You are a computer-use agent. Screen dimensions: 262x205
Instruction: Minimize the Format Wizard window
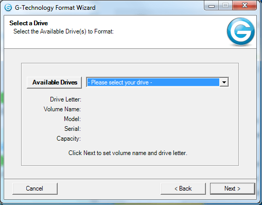(212, 6)
